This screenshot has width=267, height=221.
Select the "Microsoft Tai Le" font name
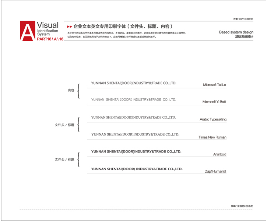click(214, 85)
